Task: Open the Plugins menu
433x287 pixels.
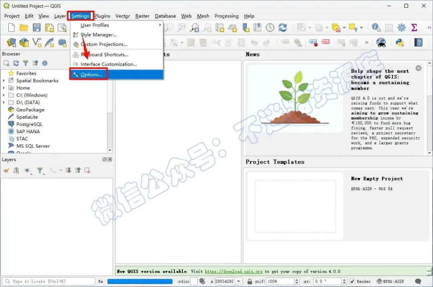Action: coord(103,16)
